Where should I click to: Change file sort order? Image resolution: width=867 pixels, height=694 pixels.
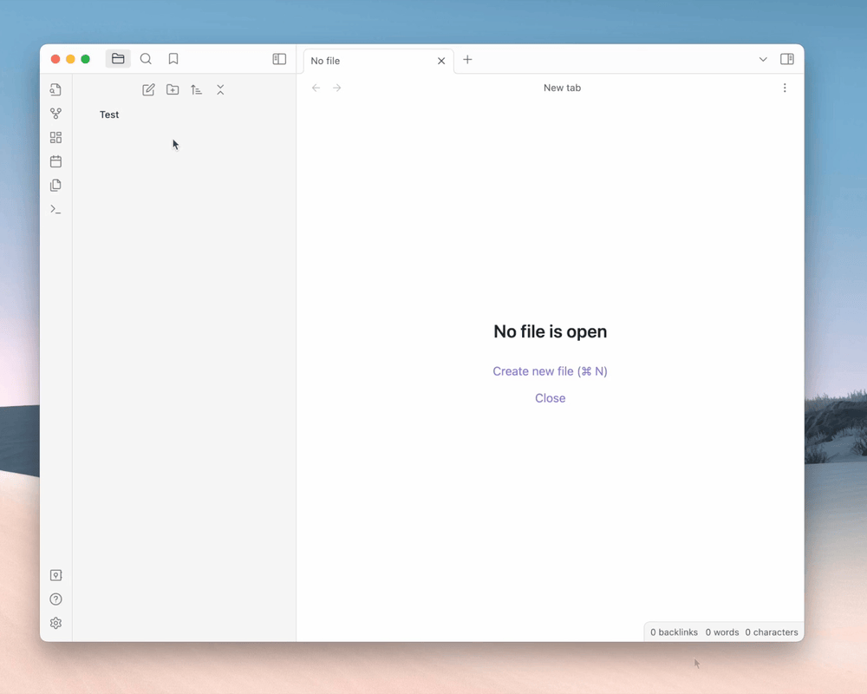click(196, 89)
